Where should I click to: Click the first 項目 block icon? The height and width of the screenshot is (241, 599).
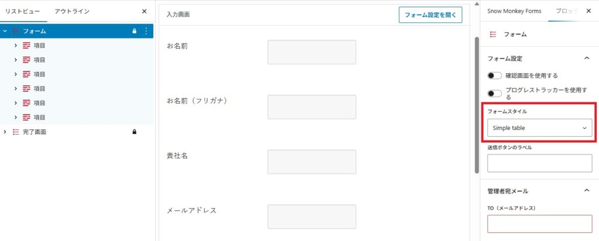pos(26,46)
